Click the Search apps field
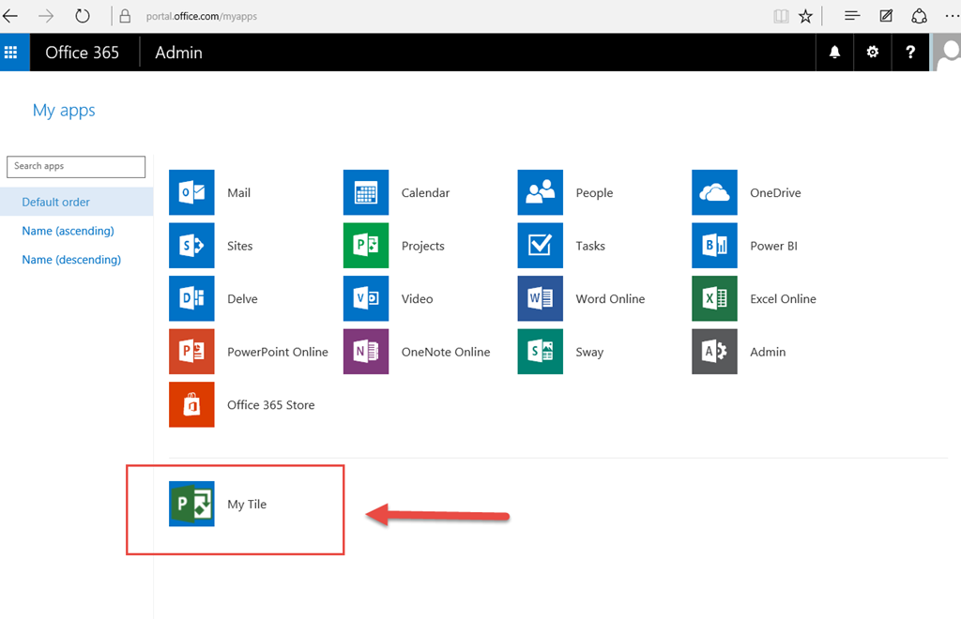Screen dimensions: 961x619 coord(76,167)
